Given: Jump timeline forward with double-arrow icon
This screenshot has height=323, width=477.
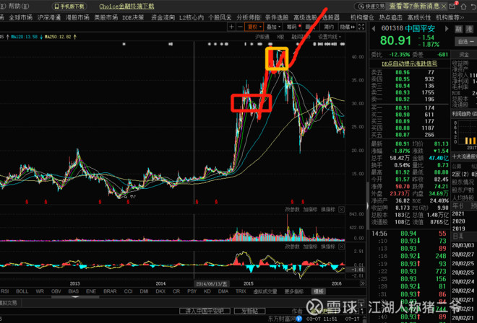Looking at the screenshot, I should 362,283.
